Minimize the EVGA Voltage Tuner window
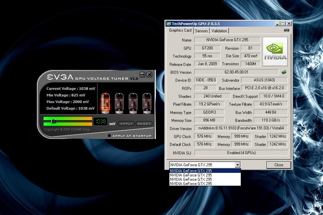The image size is (323, 215). pos(143,74)
